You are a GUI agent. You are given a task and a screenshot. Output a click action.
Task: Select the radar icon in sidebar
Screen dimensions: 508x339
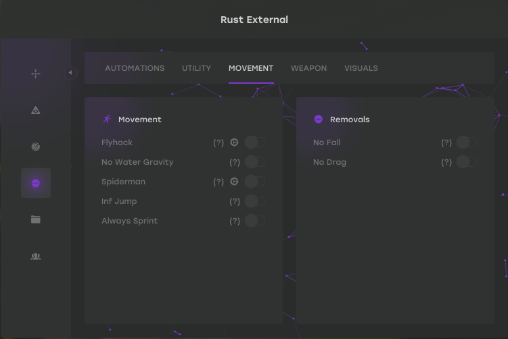point(36,147)
